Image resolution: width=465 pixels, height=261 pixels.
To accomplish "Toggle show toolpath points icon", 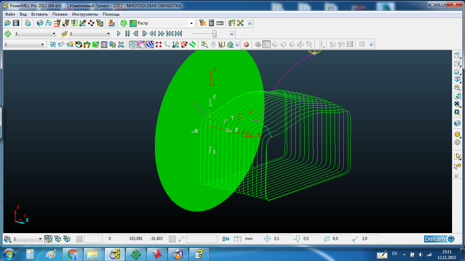I will [158, 44].
